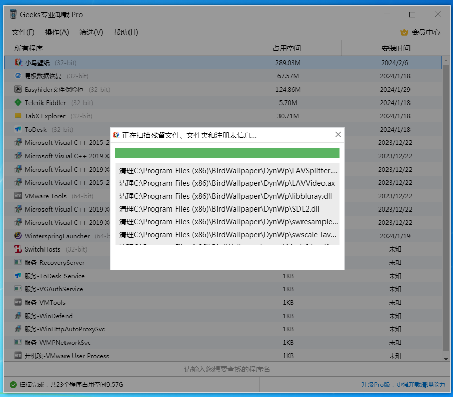453x397 pixels.
Task: Select the swresample cleanup entry
Action: (x=227, y=221)
